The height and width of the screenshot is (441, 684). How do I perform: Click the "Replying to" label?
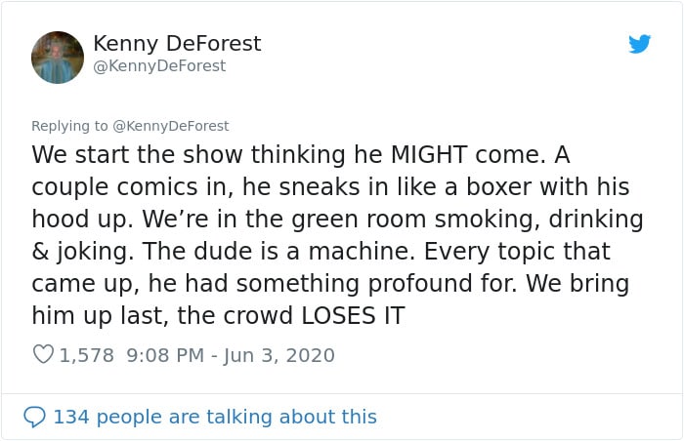[x=69, y=126]
